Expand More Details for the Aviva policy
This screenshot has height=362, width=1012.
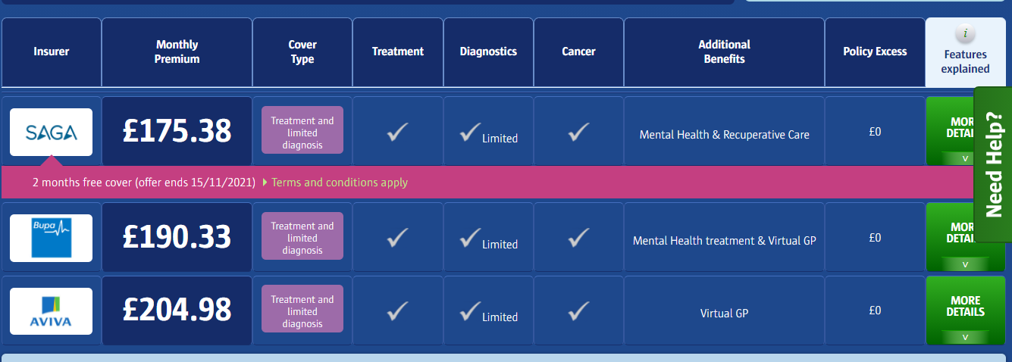[965, 311]
